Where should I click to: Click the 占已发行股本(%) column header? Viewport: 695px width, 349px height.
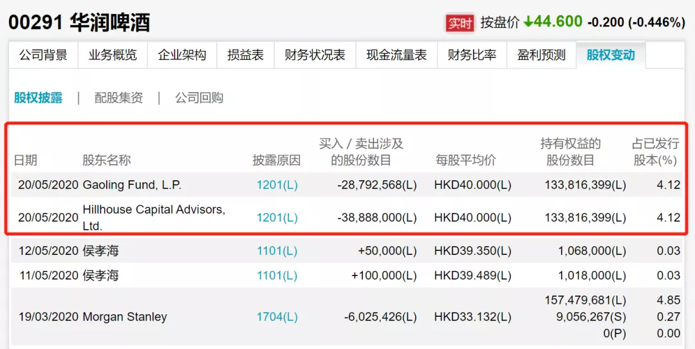pyautogui.click(x=656, y=152)
